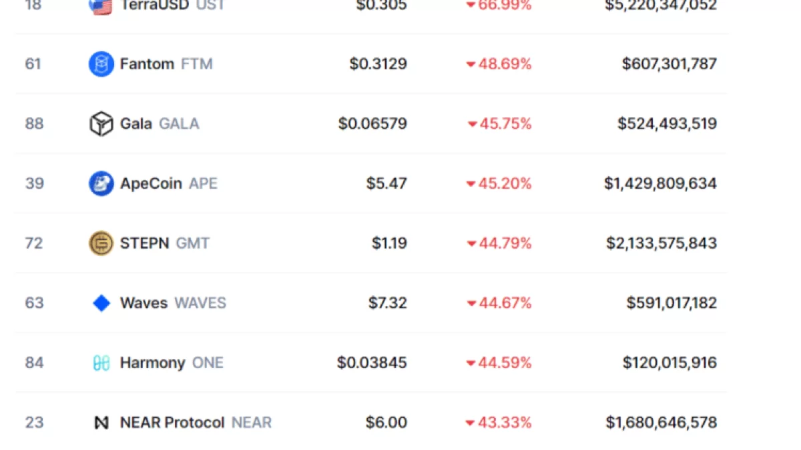
Task: Open the Gala GALA coin link
Action: (160, 124)
